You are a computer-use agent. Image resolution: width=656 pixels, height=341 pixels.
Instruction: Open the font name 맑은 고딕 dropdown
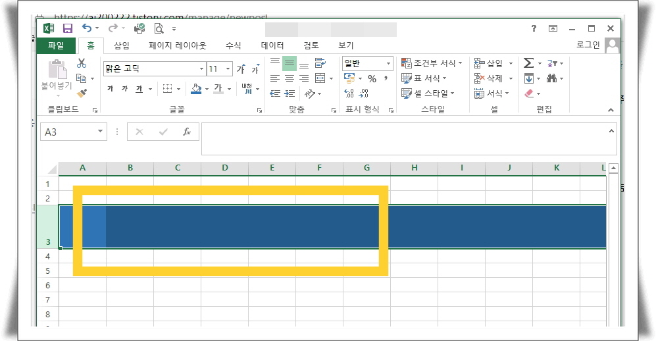pos(201,68)
